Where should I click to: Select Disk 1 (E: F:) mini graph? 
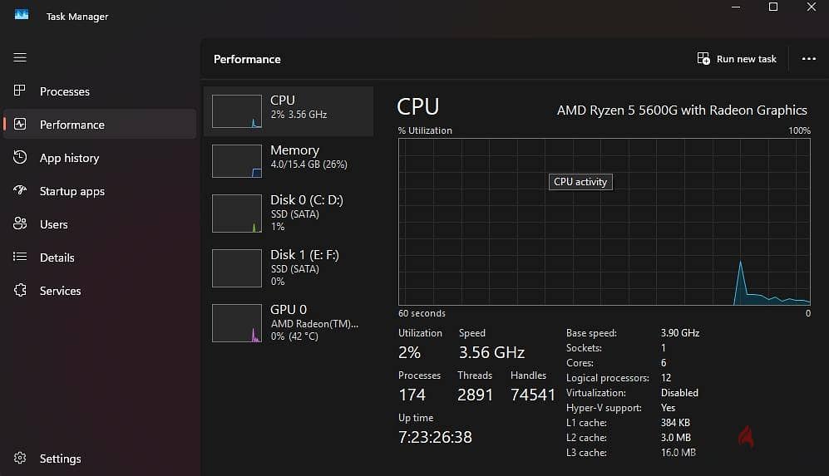point(237,268)
